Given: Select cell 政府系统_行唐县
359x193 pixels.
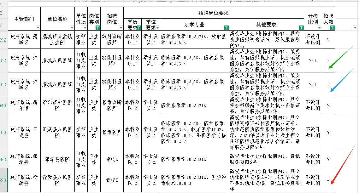Looking at the screenshot, I should click(x=24, y=180).
